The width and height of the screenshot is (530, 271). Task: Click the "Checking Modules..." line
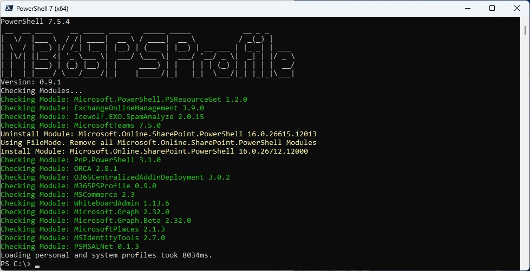click(41, 91)
